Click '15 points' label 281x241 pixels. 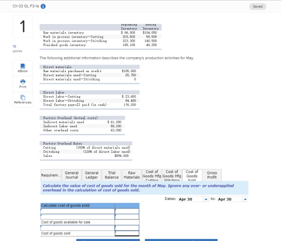pyautogui.click(x=17, y=49)
